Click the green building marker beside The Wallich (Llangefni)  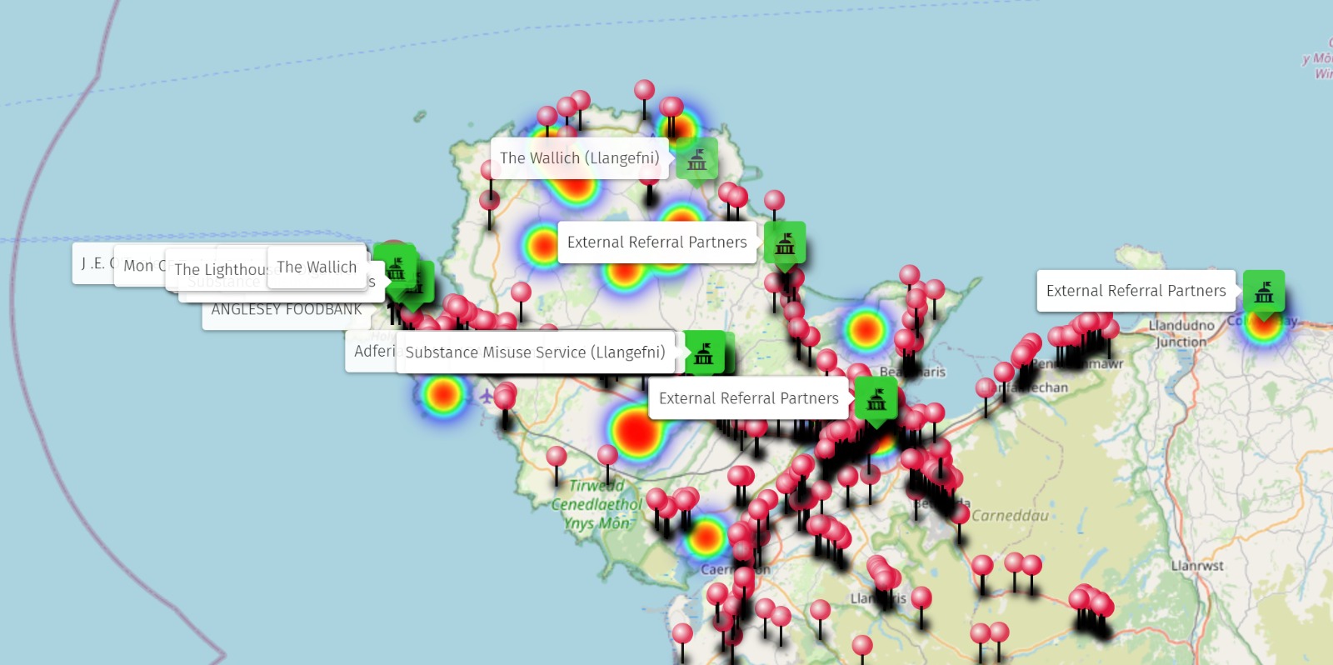696,158
